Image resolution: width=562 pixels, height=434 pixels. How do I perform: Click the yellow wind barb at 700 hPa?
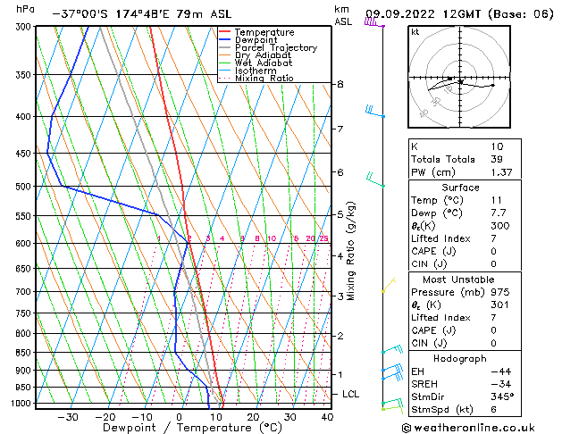(389, 285)
